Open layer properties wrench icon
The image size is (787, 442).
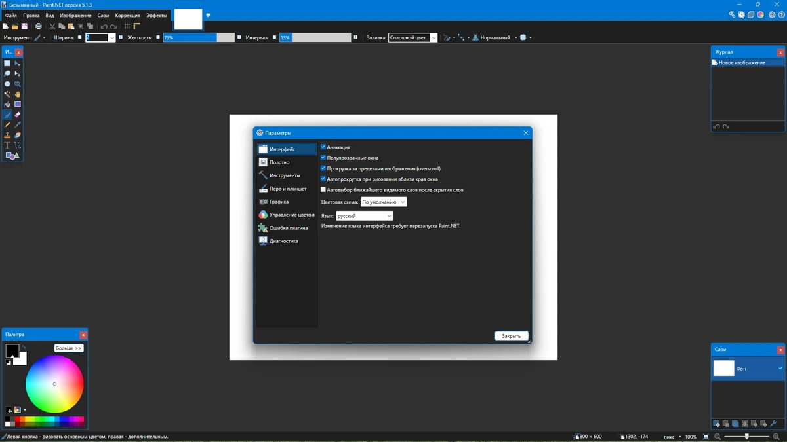tap(773, 424)
